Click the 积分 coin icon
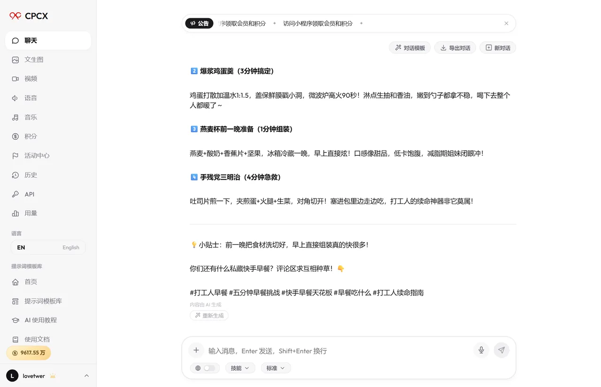The height and width of the screenshot is (387, 601). [x=15, y=137]
